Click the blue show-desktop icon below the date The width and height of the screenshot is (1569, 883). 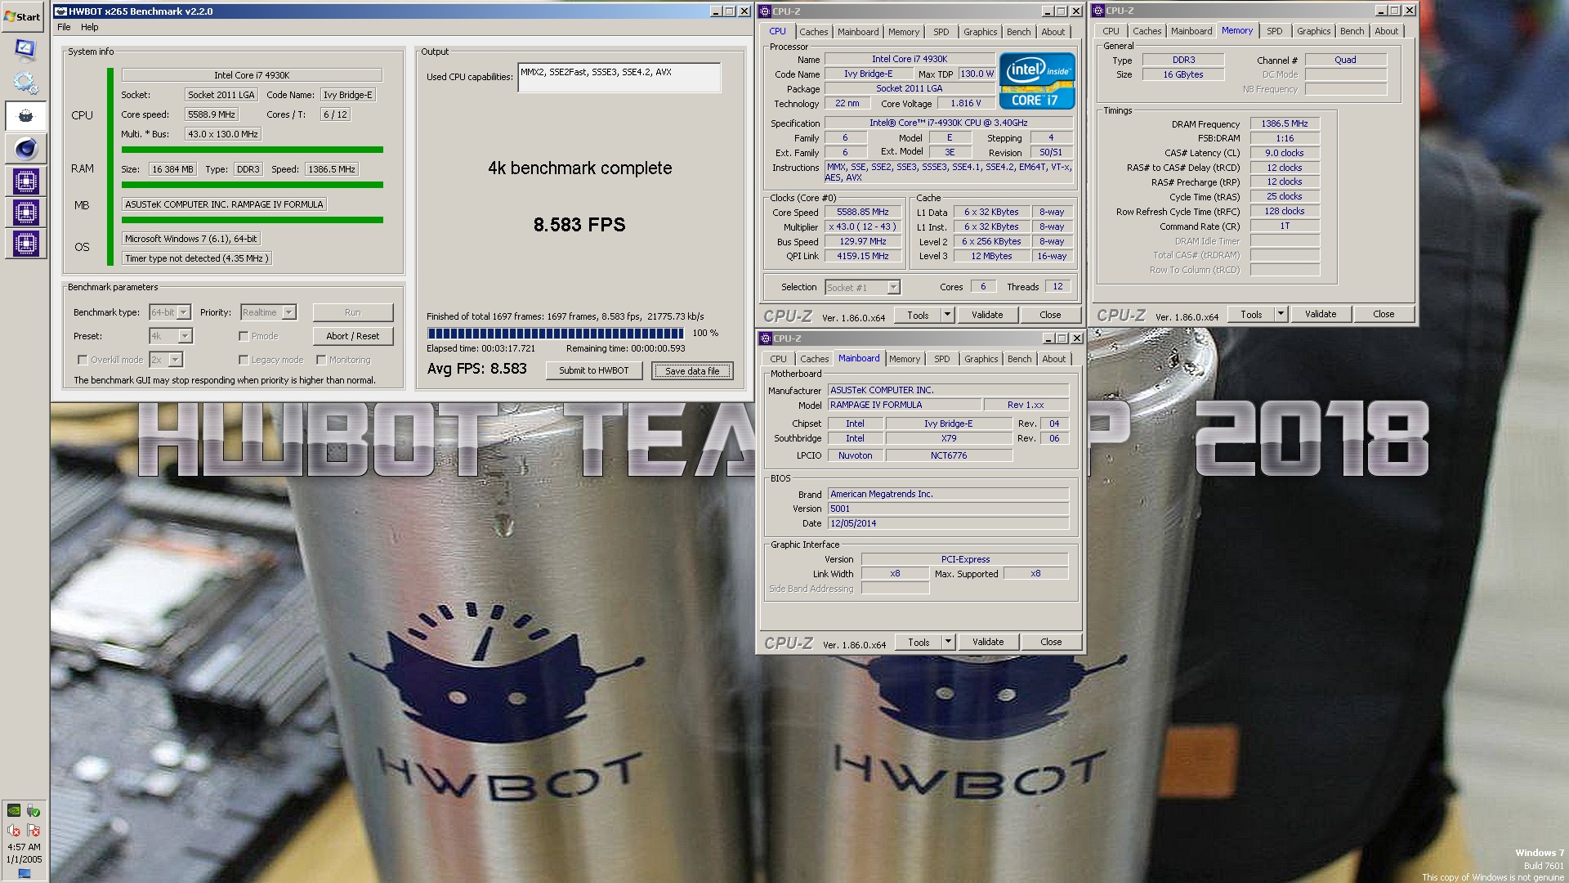pos(25,873)
